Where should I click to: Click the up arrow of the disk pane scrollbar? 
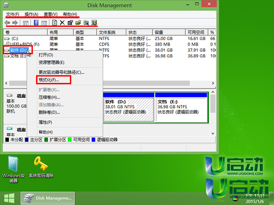pyautogui.click(x=213, y=92)
